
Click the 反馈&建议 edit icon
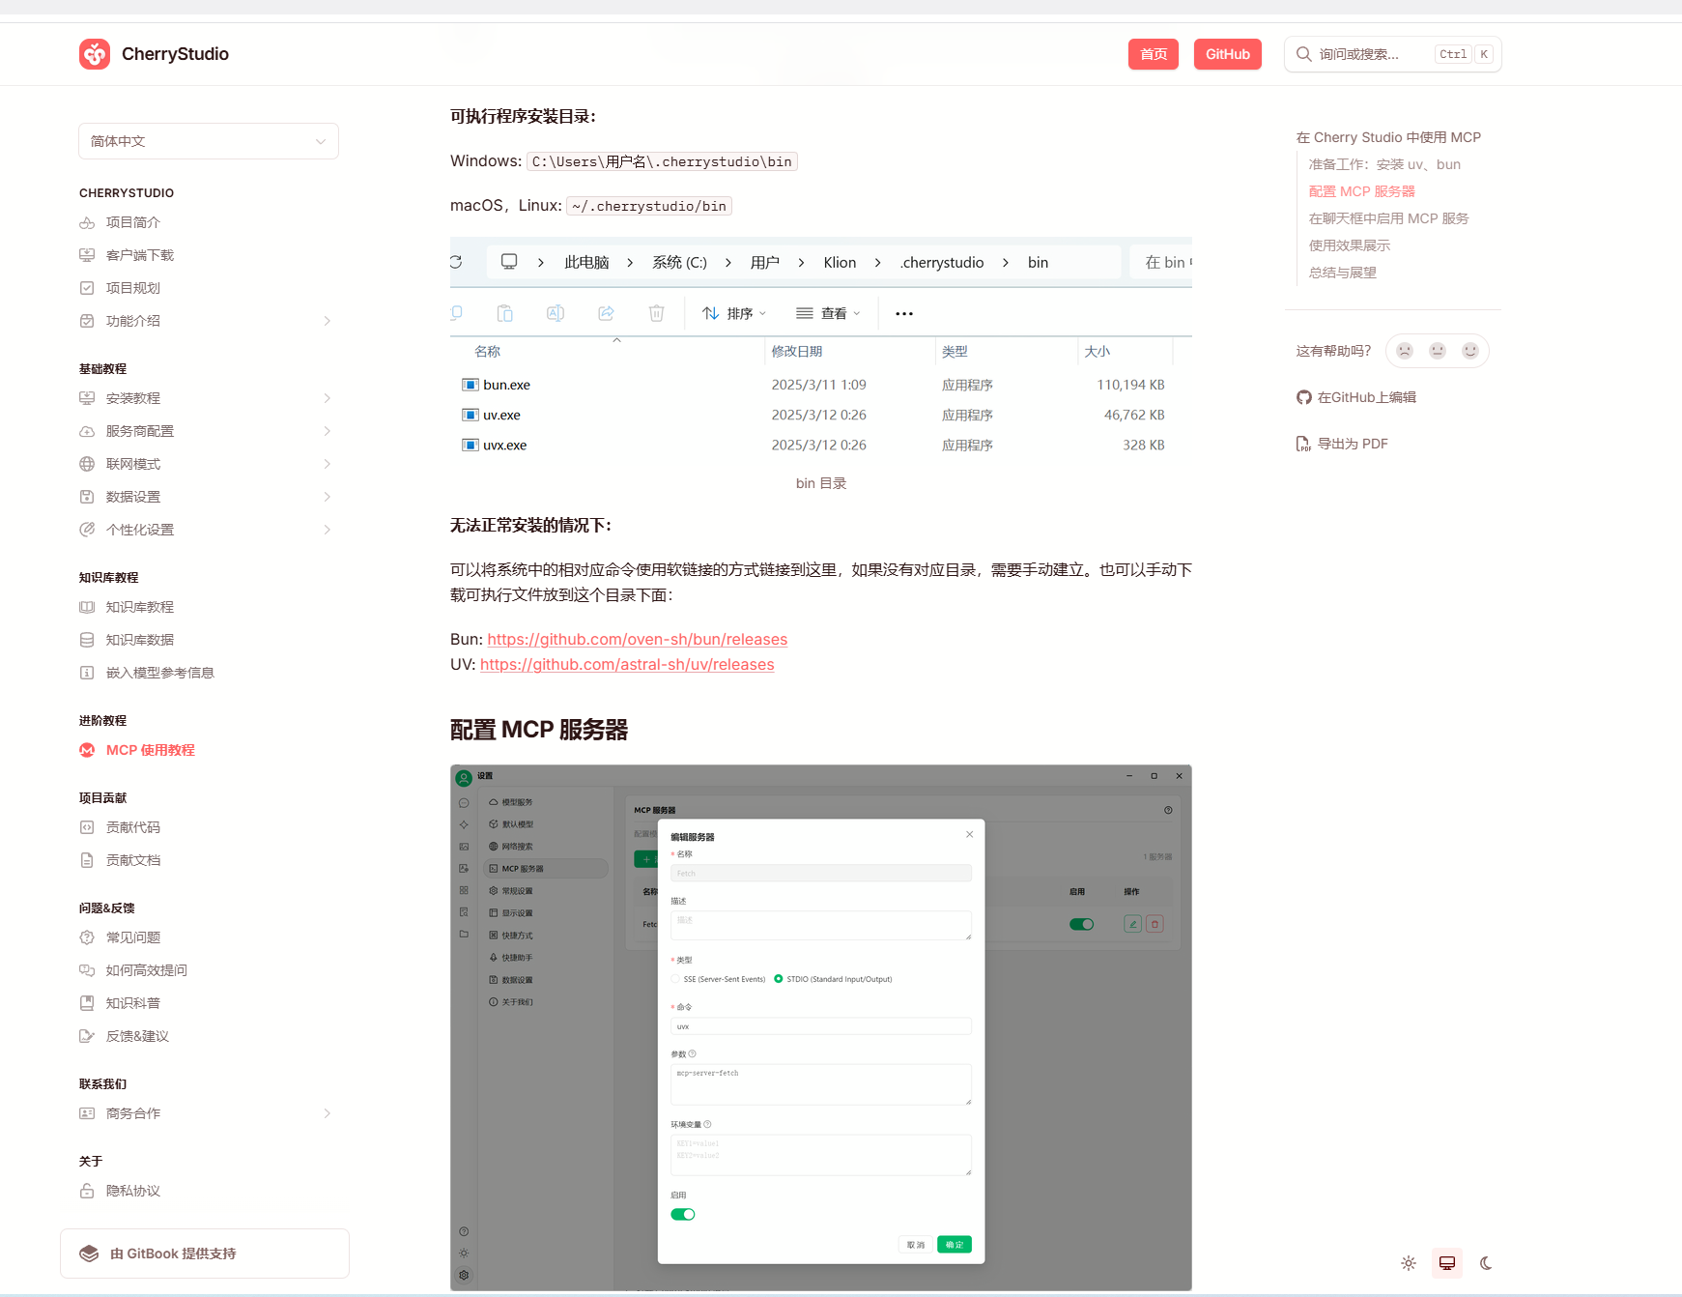pyautogui.click(x=87, y=1036)
